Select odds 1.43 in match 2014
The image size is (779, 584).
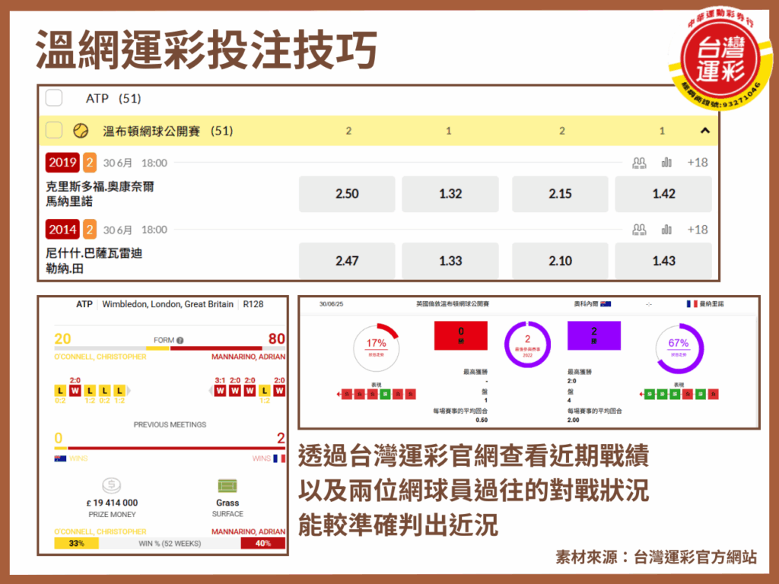pyautogui.click(x=663, y=261)
